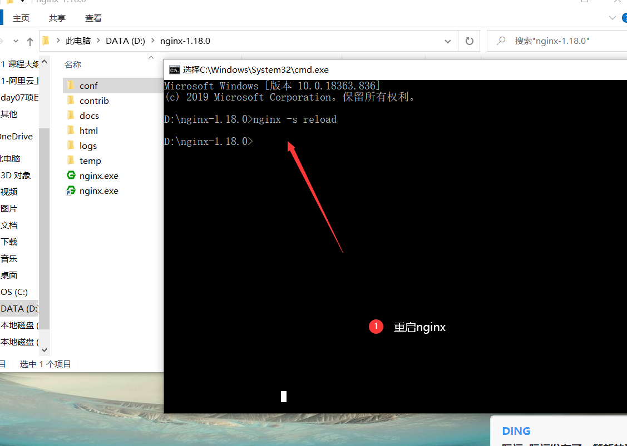Click the logs folder icon
The width and height of the screenshot is (627, 446).
(71, 146)
